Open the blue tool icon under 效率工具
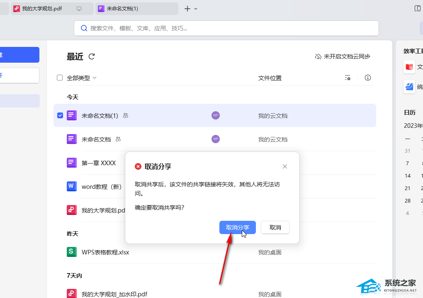The image size is (423, 298). click(409, 87)
